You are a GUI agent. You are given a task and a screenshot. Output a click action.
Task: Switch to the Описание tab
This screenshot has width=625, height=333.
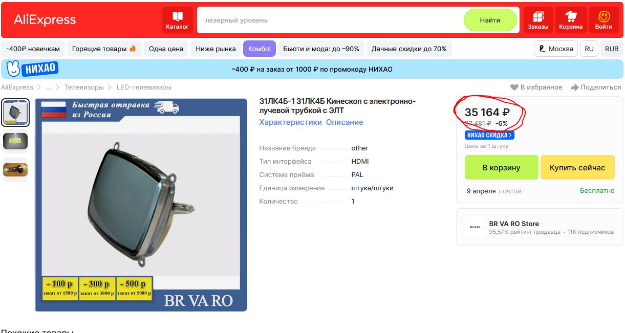344,122
